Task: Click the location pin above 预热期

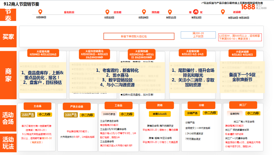Action: tap(144, 11)
